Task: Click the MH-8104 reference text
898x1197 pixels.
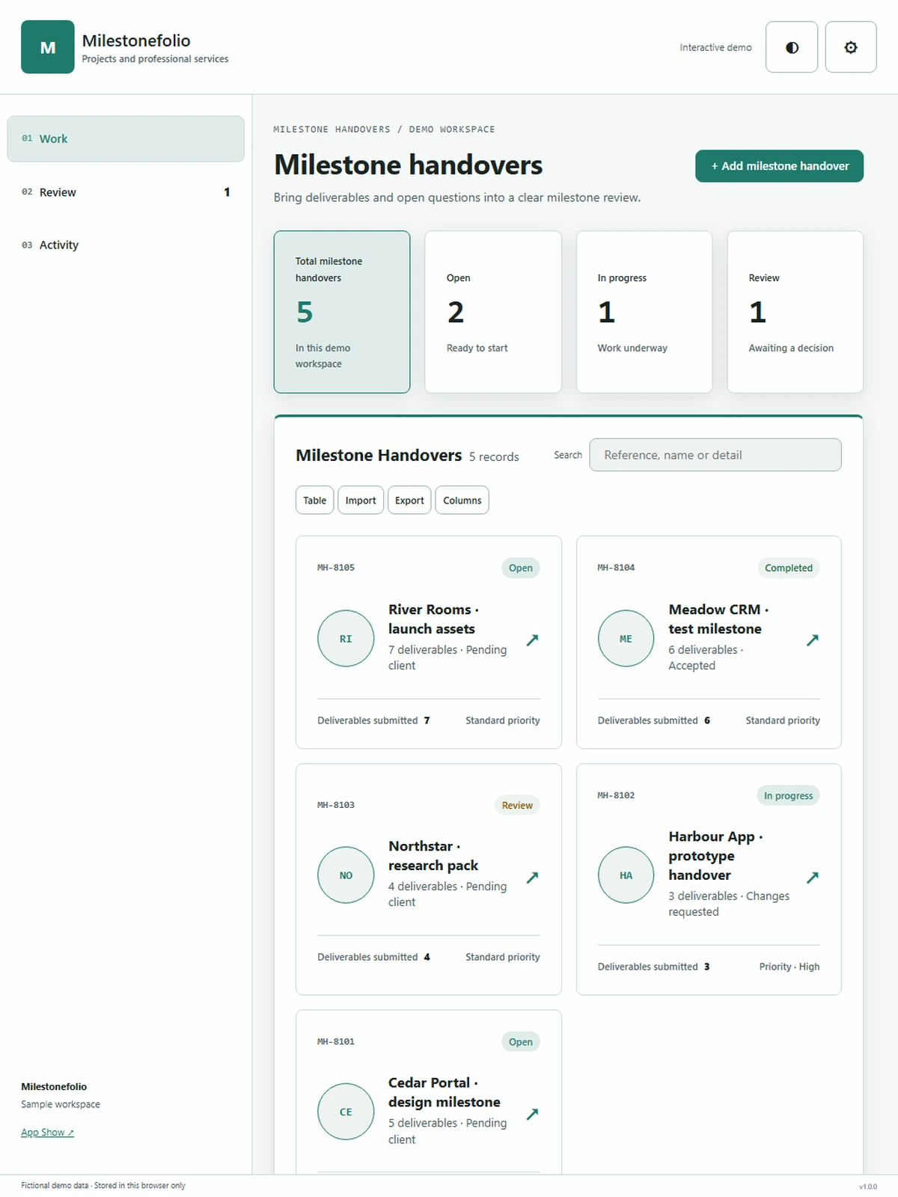Action: point(616,568)
